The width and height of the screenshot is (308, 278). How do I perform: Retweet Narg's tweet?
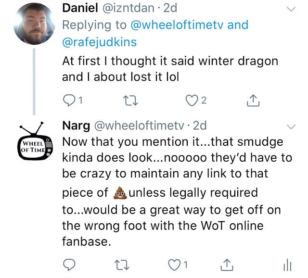click(130, 265)
